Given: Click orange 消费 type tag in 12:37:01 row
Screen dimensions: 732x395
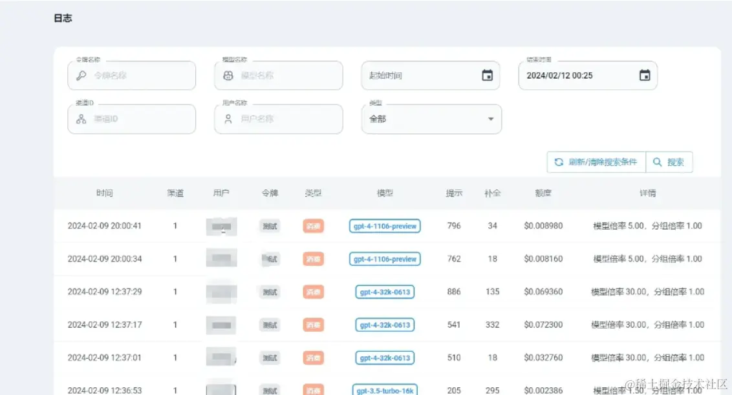Looking at the screenshot, I should [313, 358].
